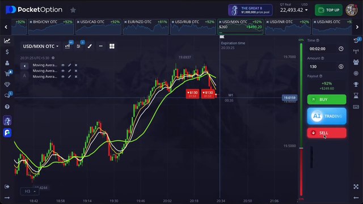Click the red SELL button
Screen dimensions: 363x204
(x=327, y=133)
